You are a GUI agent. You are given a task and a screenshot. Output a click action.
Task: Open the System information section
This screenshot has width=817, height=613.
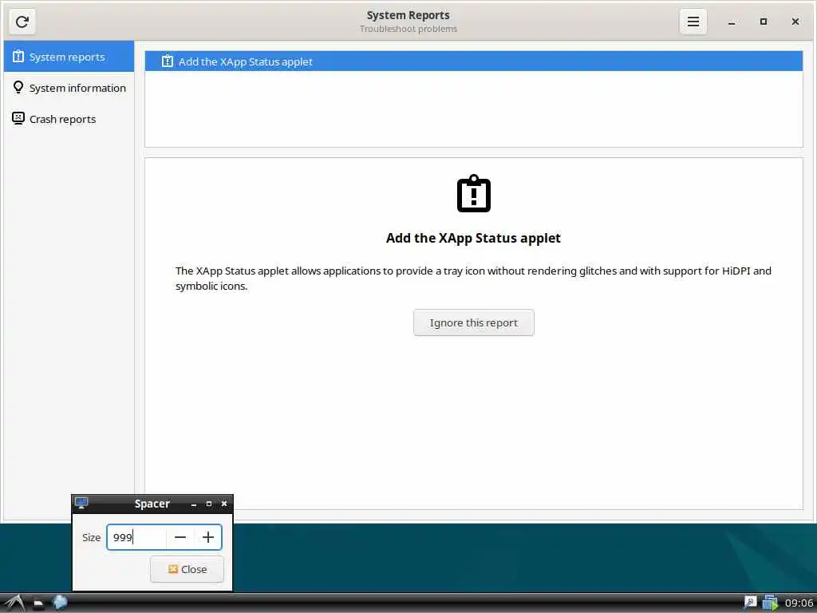pos(69,88)
